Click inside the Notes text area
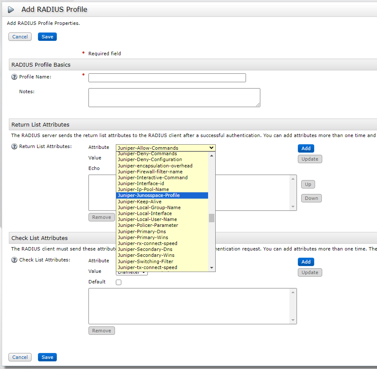377x369 pixels. tap(174, 97)
